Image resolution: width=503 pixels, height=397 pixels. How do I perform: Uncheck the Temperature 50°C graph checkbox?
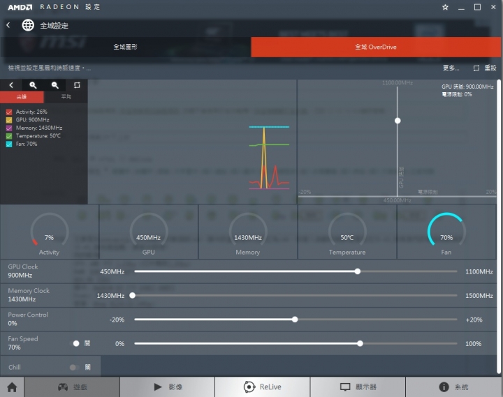click(x=9, y=136)
